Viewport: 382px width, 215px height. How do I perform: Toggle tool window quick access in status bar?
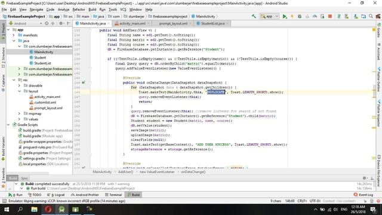tap(4, 201)
